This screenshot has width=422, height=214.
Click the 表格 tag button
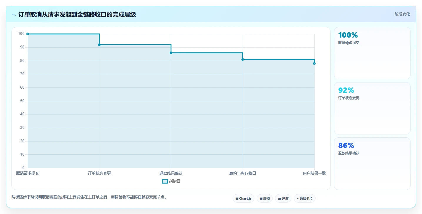265,198
